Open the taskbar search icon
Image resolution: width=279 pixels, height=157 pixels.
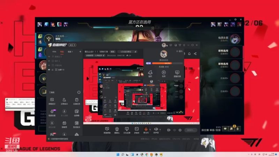coord(123,154)
